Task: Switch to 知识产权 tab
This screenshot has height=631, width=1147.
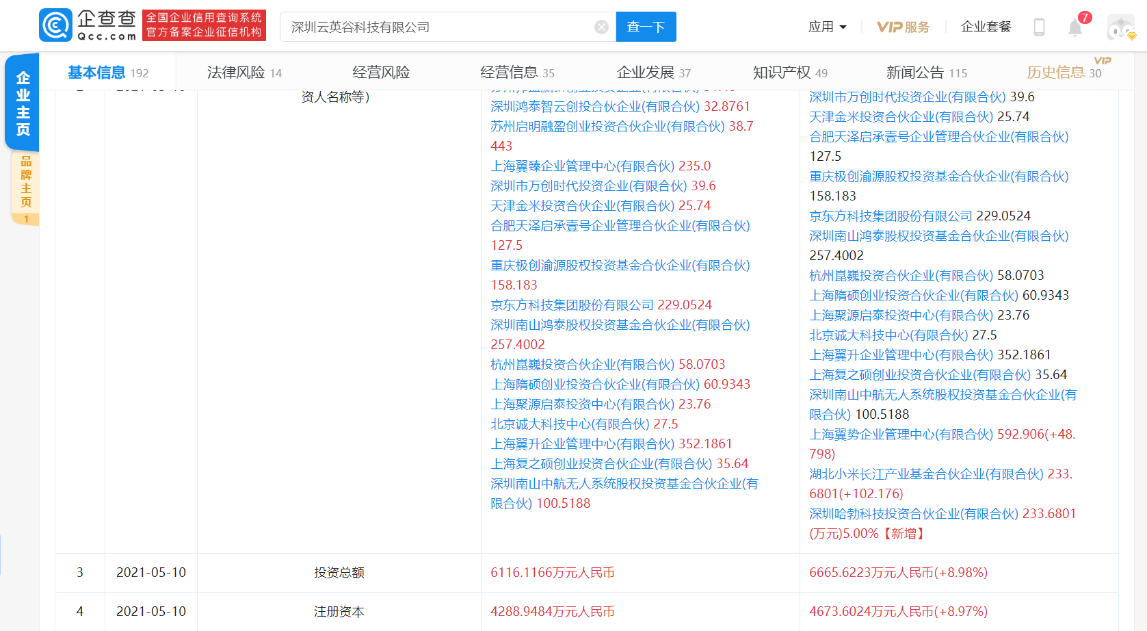Action: 790,73
